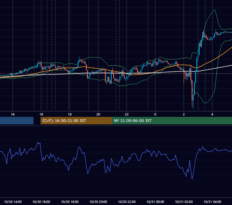Click the 10/30 22:00 date label
The image size is (232, 205).
point(127,202)
